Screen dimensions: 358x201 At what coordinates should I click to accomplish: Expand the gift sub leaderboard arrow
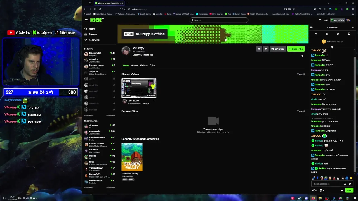[332, 47]
